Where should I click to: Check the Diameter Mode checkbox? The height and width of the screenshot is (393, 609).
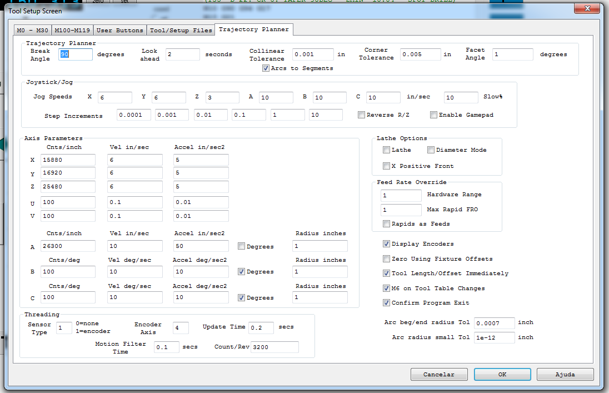coord(431,150)
